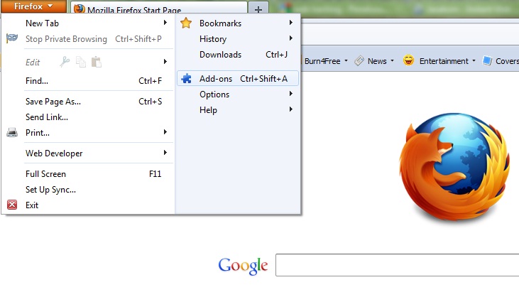The width and height of the screenshot is (519, 302).
Task: Expand the New Tab submenu arrow
Action: point(165,23)
